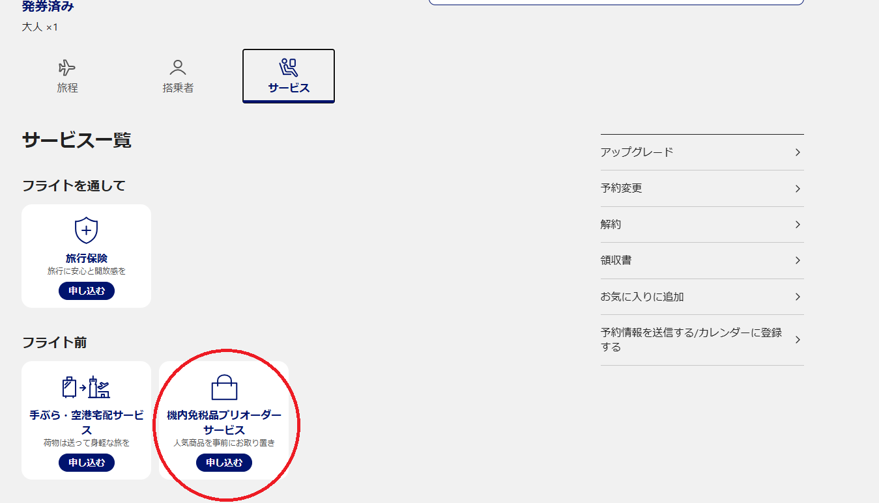The width and height of the screenshot is (879, 503).
Task: Click the フライトを通して section heading
Action: coord(74,186)
